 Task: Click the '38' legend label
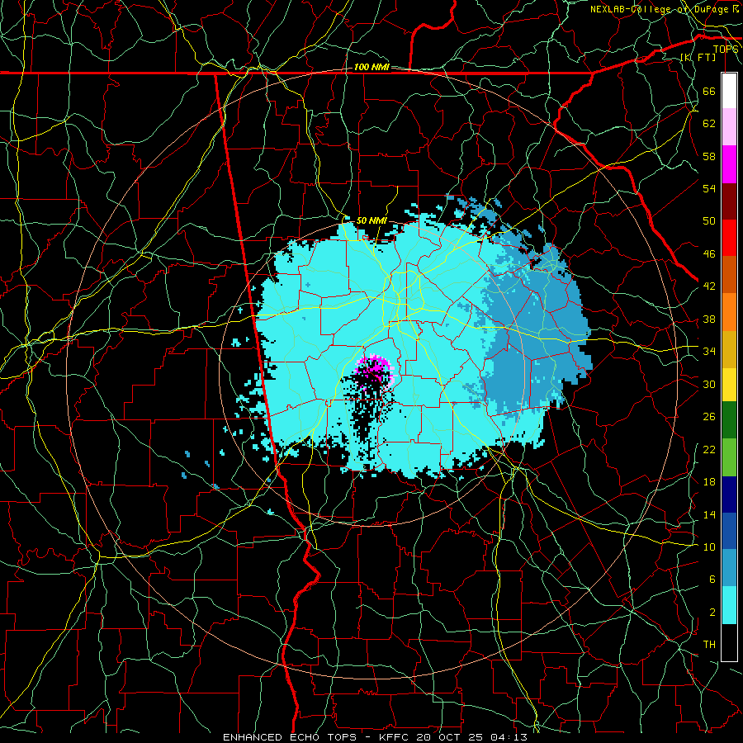click(x=709, y=319)
